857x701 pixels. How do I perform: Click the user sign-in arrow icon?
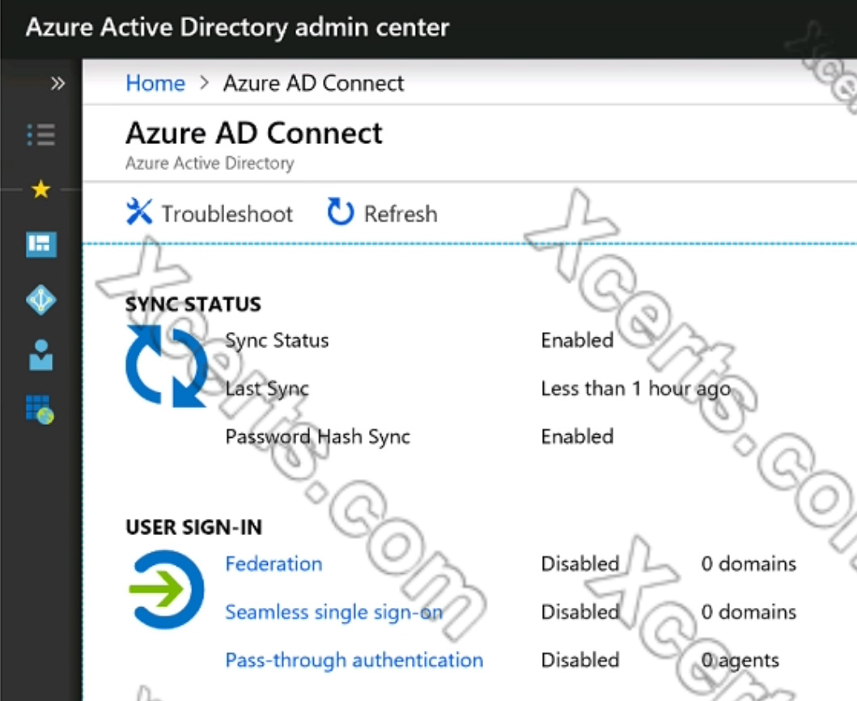166,589
